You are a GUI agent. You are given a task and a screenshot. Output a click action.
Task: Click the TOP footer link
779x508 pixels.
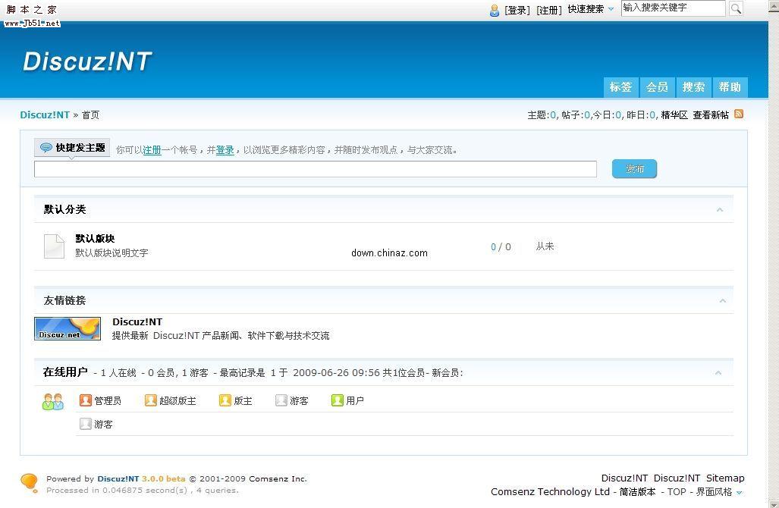677,491
